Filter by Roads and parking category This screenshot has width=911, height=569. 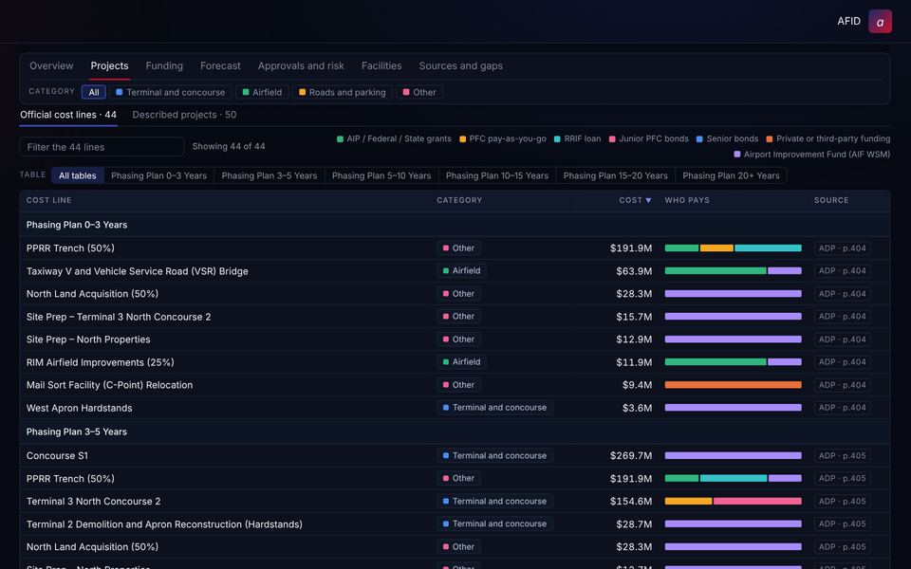coord(343,92)
